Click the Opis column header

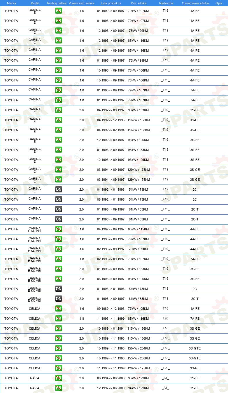[219, 3]
